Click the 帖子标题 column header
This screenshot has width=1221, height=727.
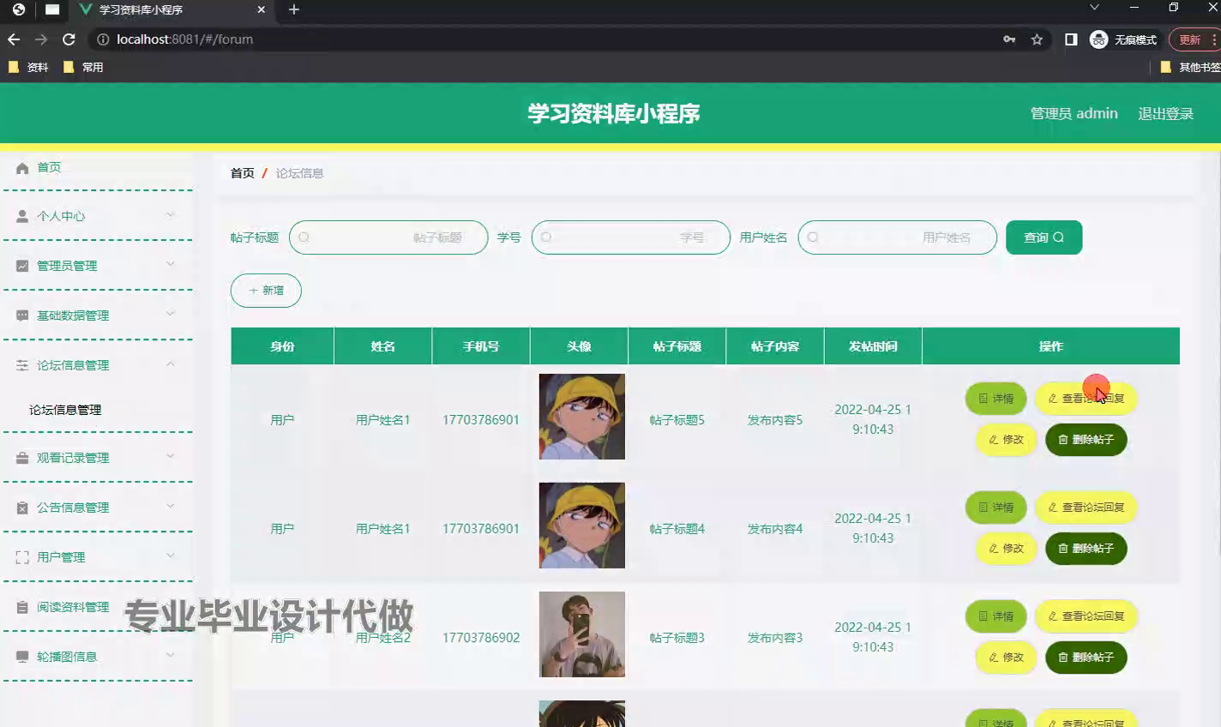click(677, 346)
